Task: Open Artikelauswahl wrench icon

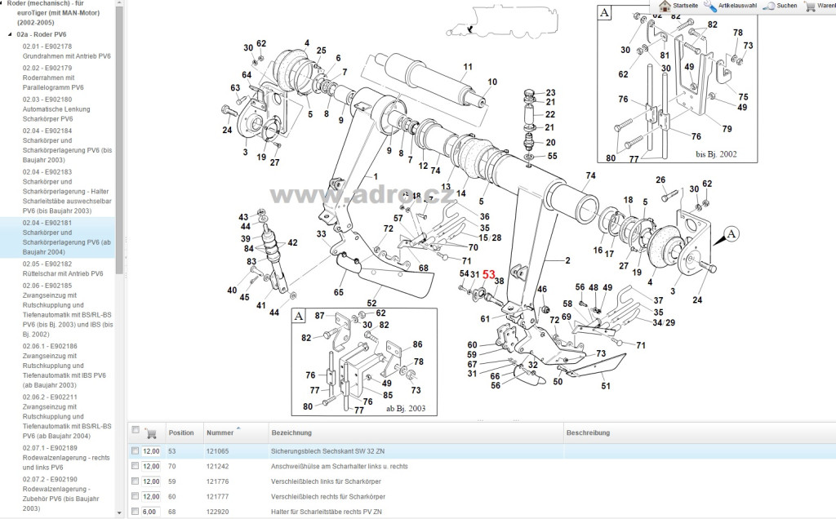Action: point(709,6)
